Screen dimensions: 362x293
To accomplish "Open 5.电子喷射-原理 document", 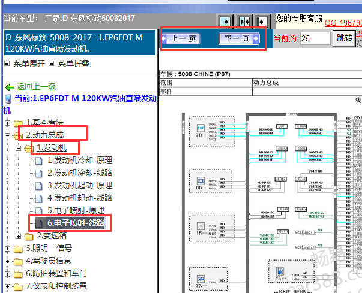I will coord(76,210).
